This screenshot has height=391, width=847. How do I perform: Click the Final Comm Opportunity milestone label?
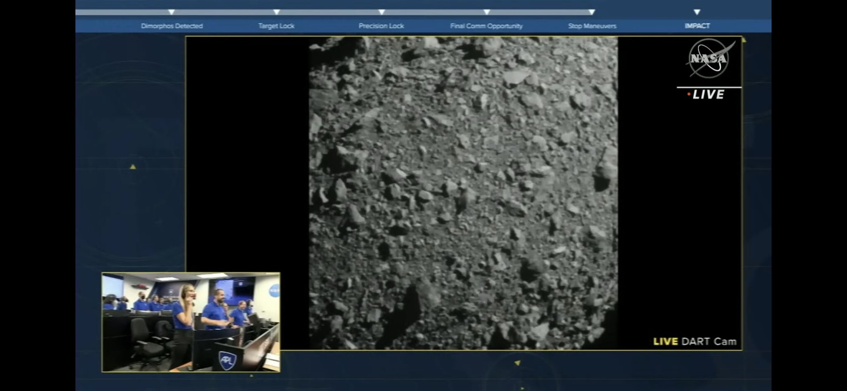(x=486, y=26)
